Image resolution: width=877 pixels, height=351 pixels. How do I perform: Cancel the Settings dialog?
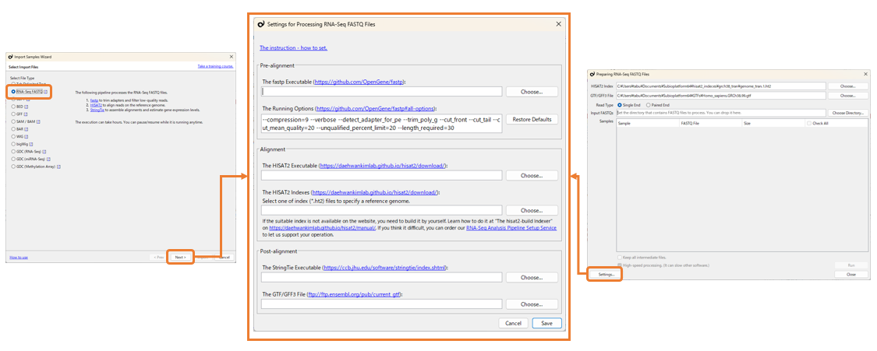click(x=514, y=323)
